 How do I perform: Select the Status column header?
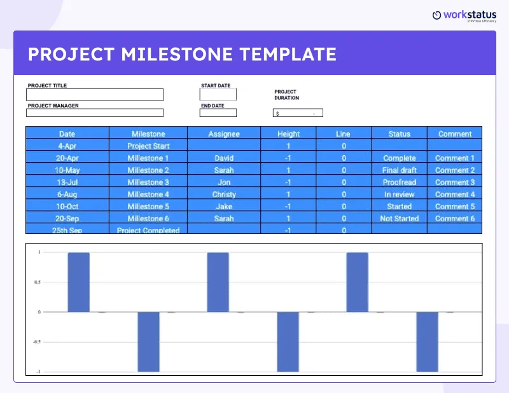400,134
